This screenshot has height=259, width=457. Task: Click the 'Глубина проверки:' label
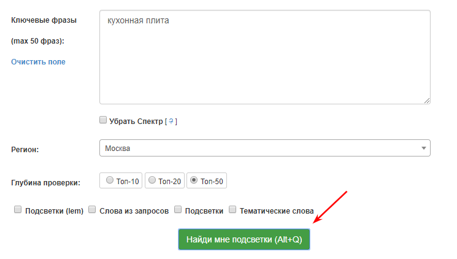coord(45,183)
